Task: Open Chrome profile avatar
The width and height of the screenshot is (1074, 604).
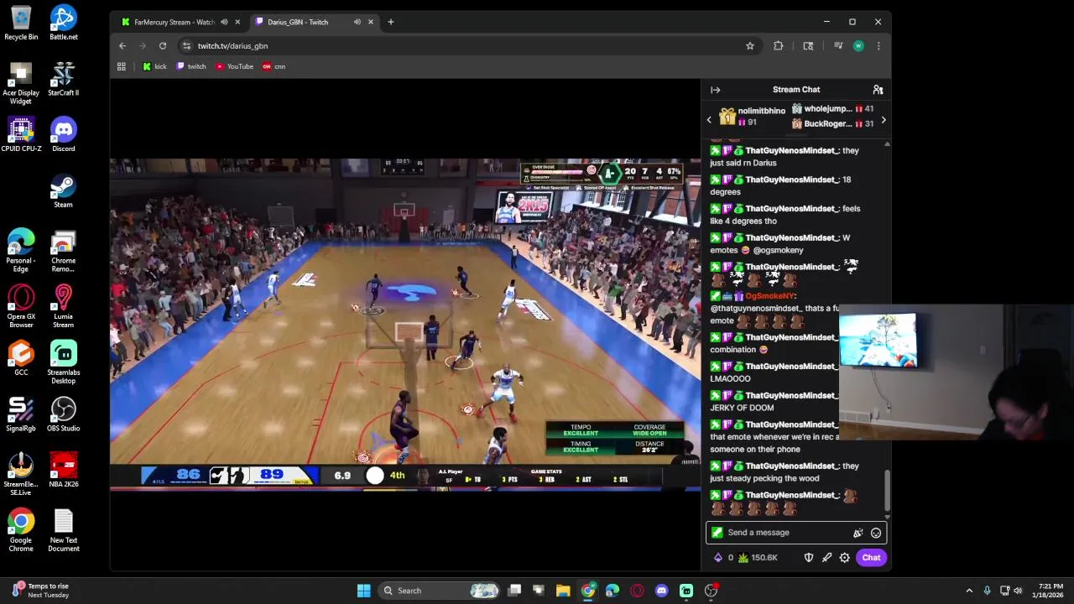Action: [858, 46]
